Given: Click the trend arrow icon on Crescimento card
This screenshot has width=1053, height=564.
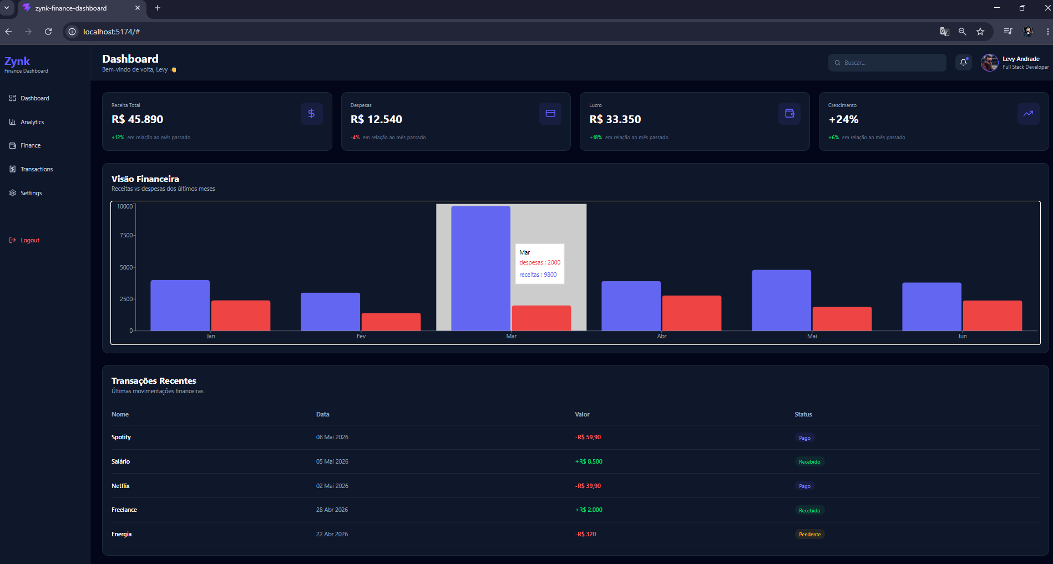Looking at the screenshot, I should 1029,114.
